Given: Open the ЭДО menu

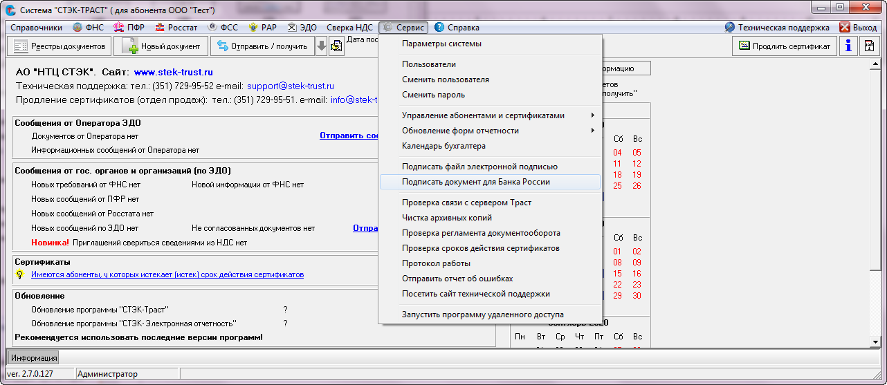Looking at the screenshot, I should point(302,28).
